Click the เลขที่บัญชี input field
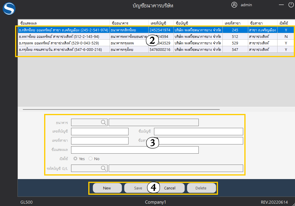295x206 pixels. tap(100, 131)
